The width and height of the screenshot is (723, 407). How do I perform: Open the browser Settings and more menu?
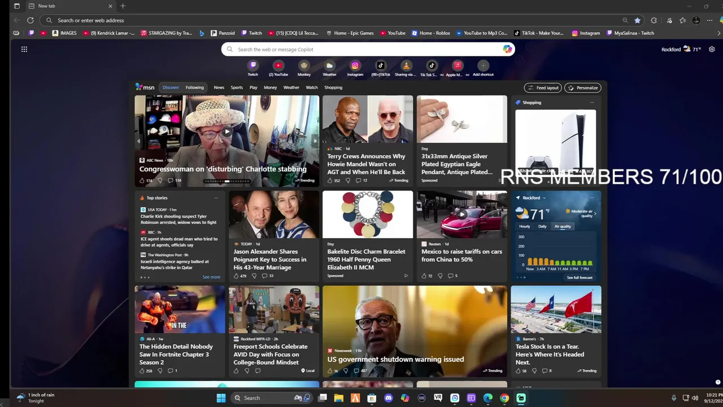coord(709,20)
